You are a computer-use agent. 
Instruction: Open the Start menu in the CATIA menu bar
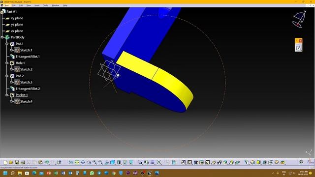(x=6, y=5)
